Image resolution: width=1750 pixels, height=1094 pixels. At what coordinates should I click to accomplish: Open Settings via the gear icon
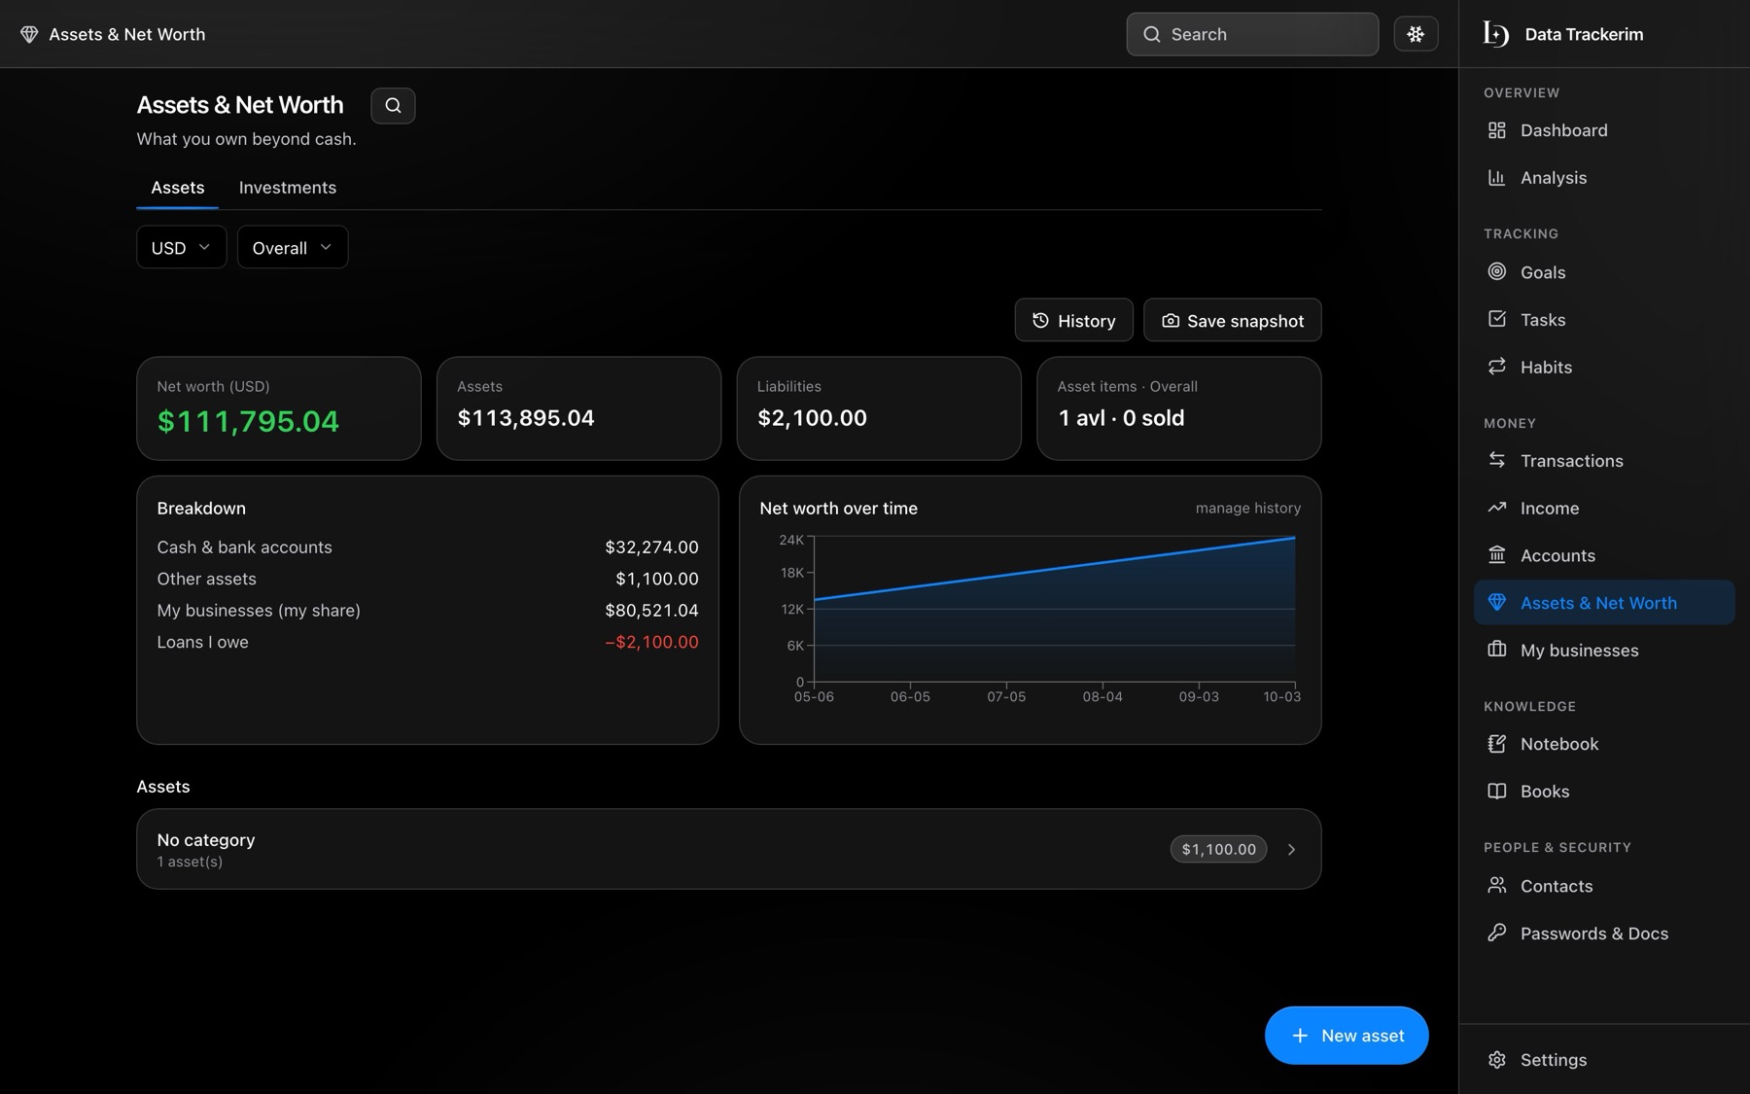click(1497, 1060)
